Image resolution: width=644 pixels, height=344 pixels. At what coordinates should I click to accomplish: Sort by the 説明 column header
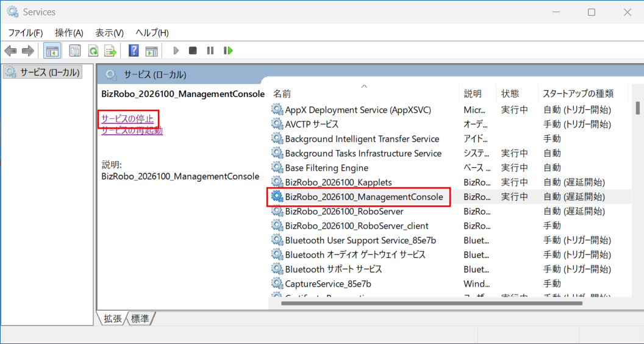click(478, 94)
